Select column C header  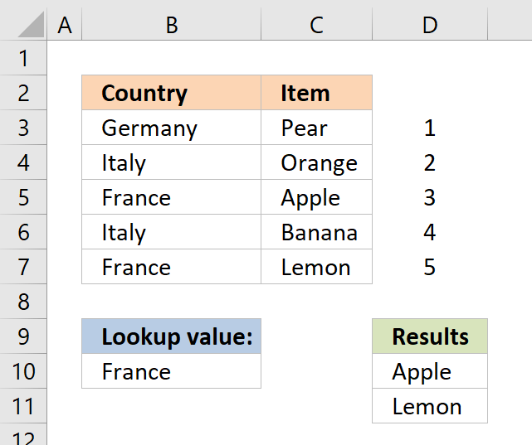pyautogui.click(x=316, y=26)
